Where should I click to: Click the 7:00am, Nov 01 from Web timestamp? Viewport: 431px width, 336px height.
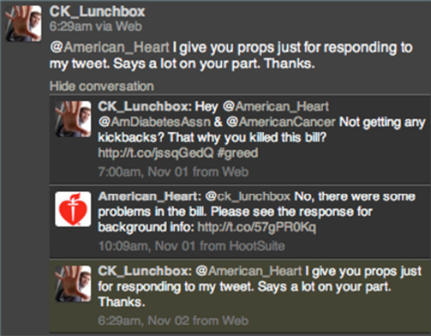(x=173, y=172)
